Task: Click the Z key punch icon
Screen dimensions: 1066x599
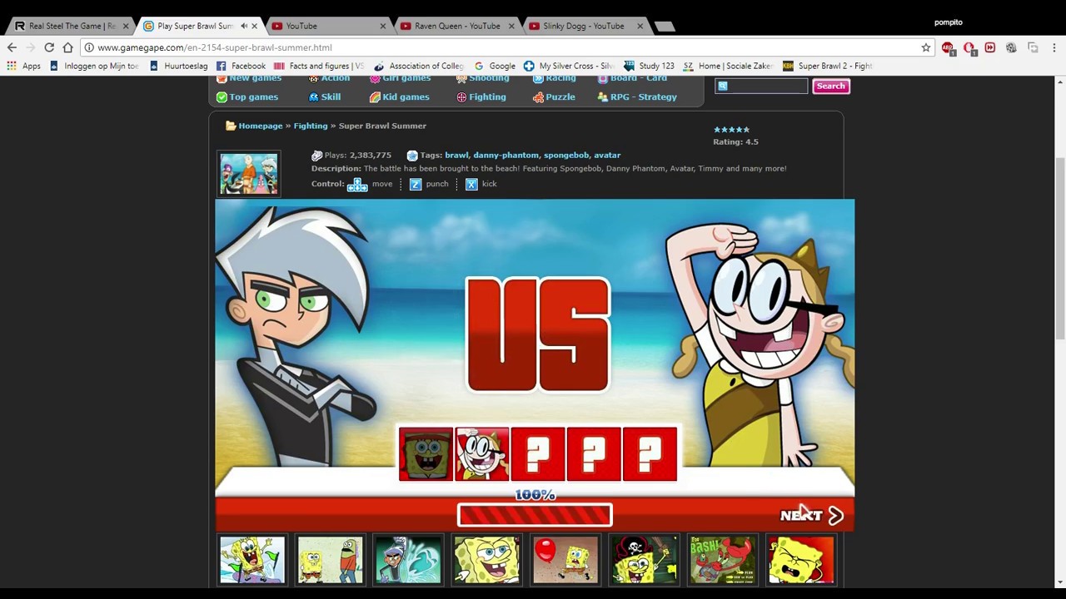Action: (416, 184)
